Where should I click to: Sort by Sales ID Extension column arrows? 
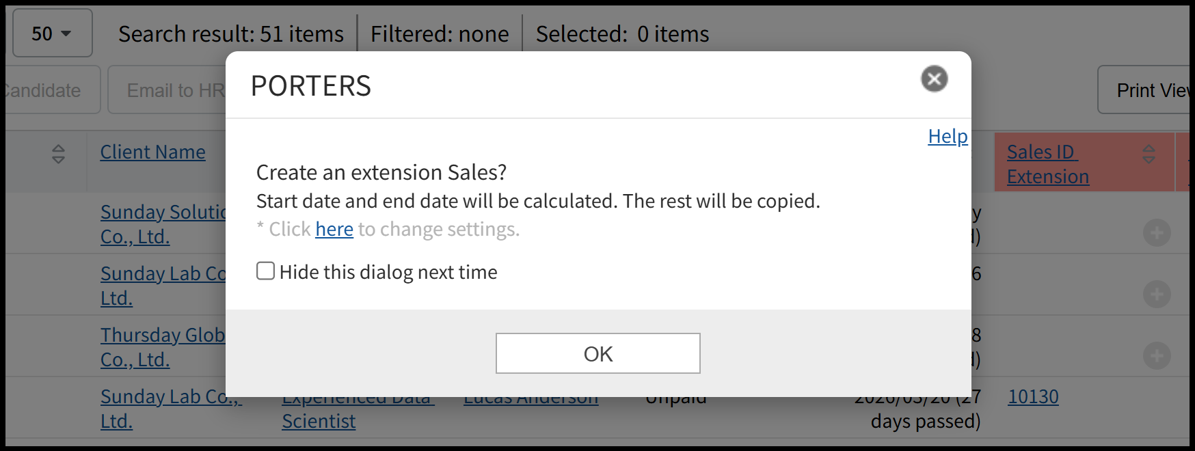pos(1149,154)
